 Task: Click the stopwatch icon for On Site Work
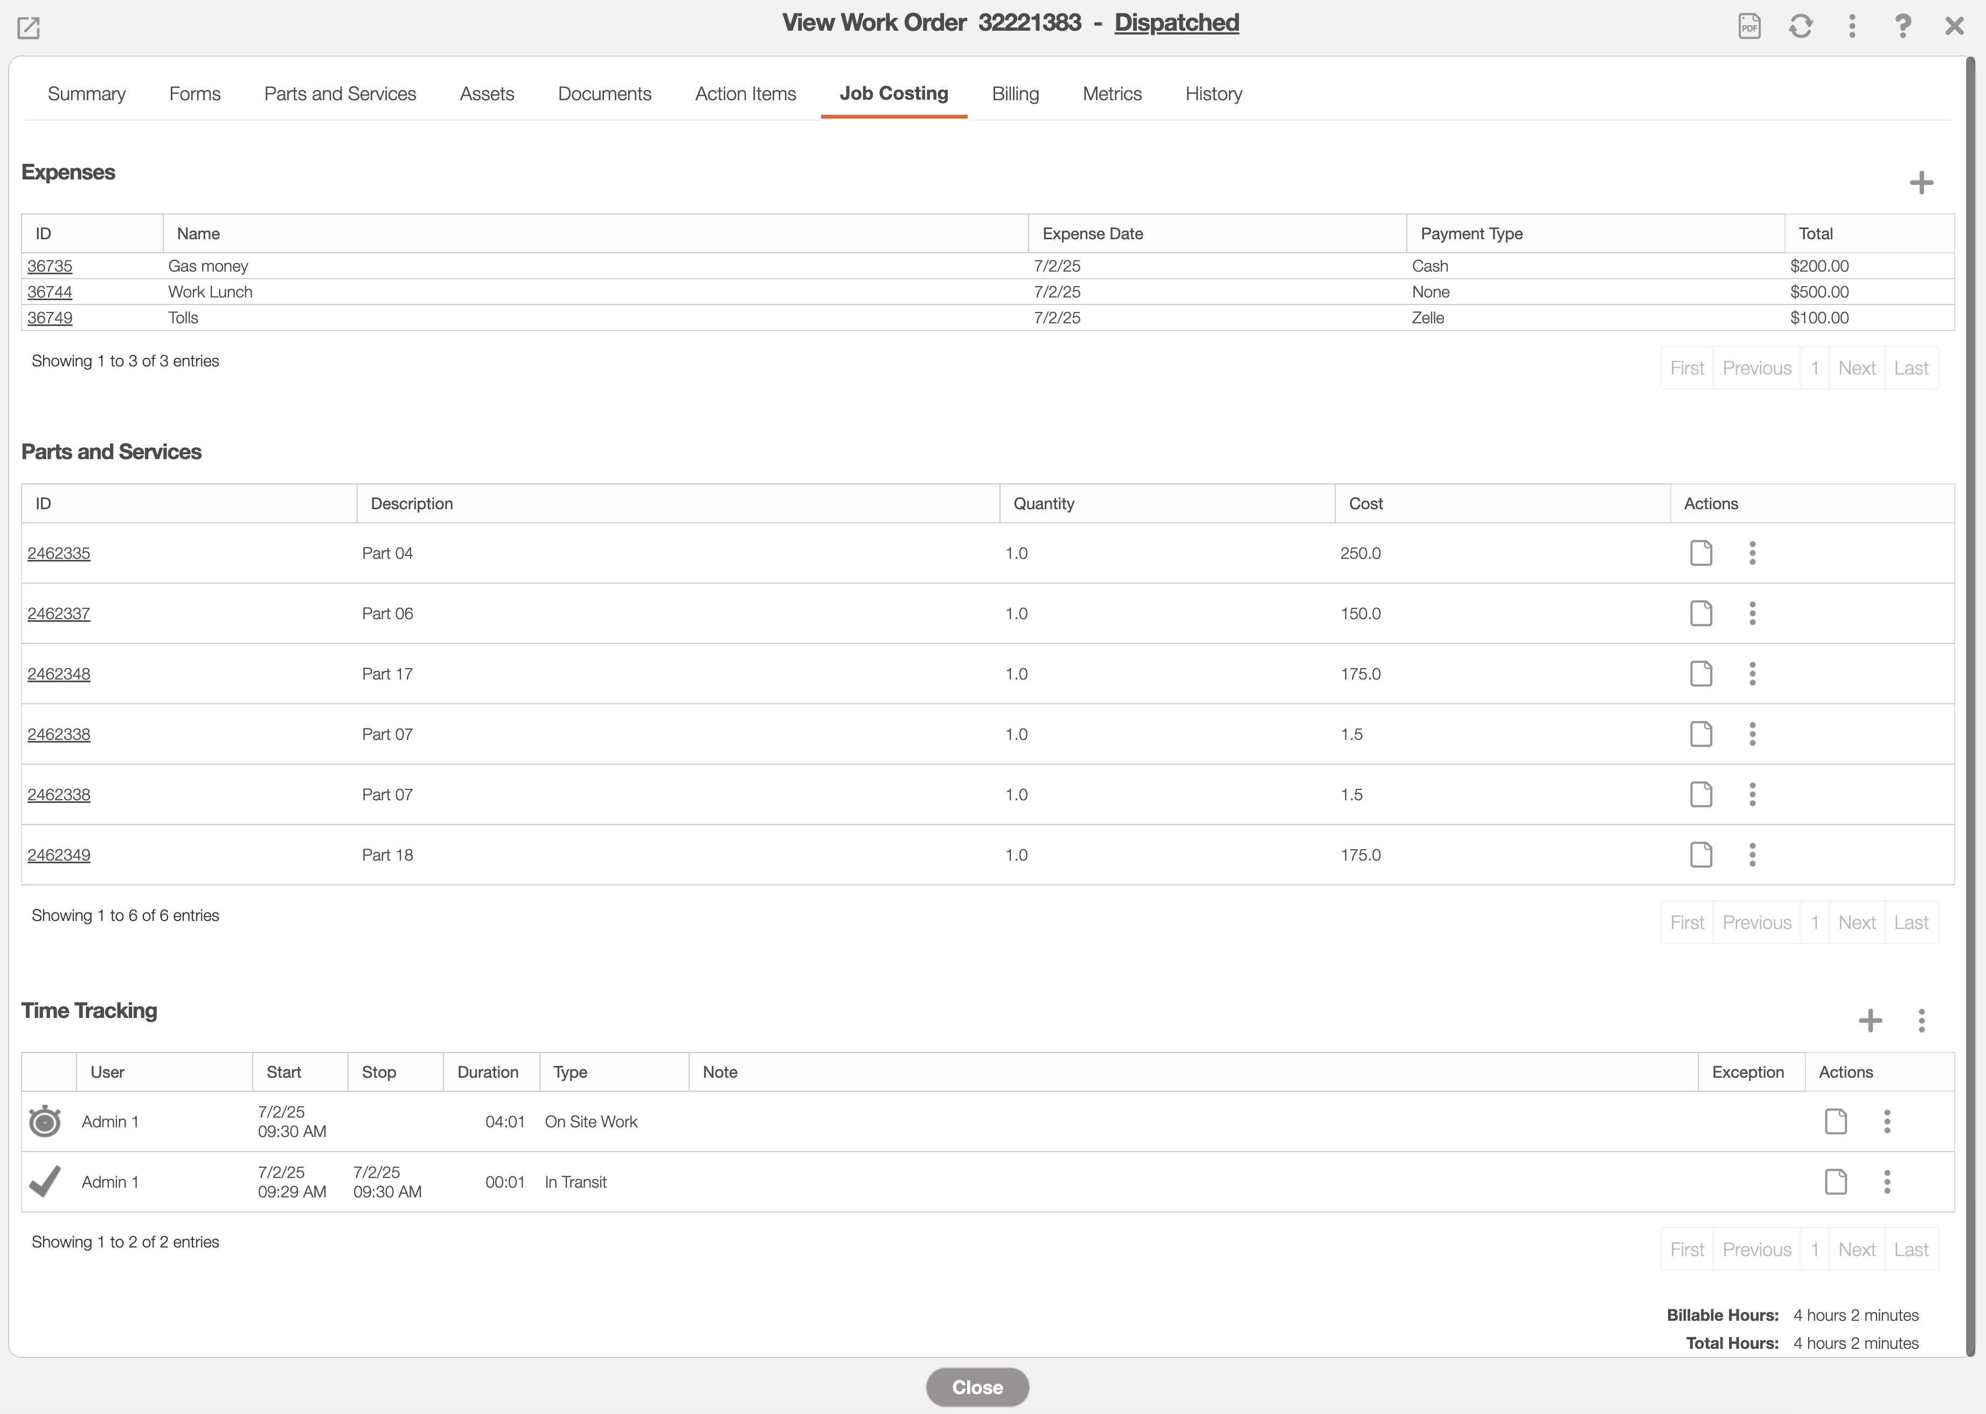point(45,1121)
